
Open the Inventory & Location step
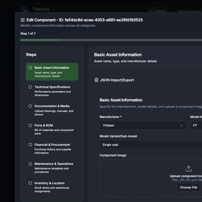tap(30, 183)
